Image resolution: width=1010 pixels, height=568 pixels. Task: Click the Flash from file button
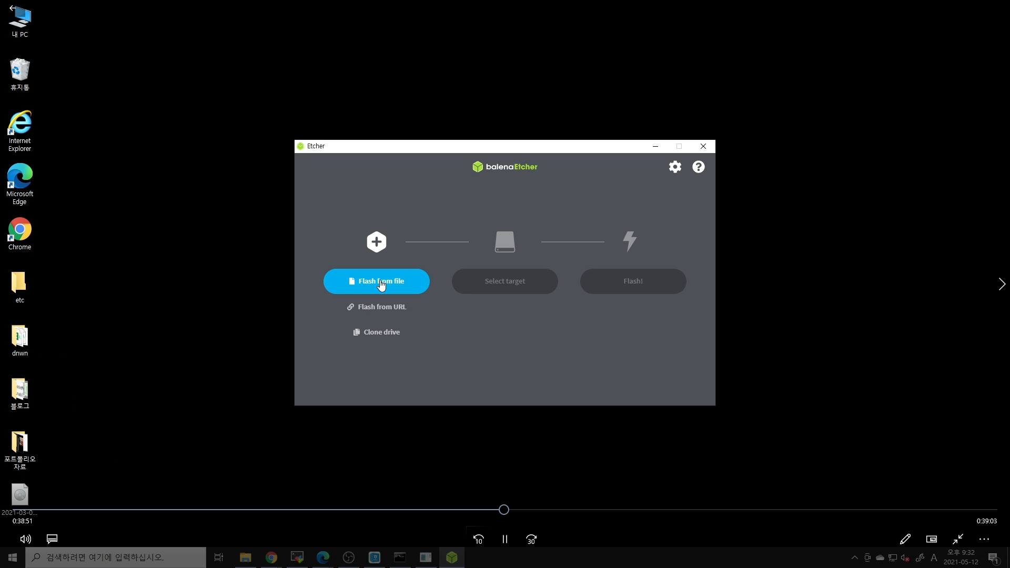376,281
